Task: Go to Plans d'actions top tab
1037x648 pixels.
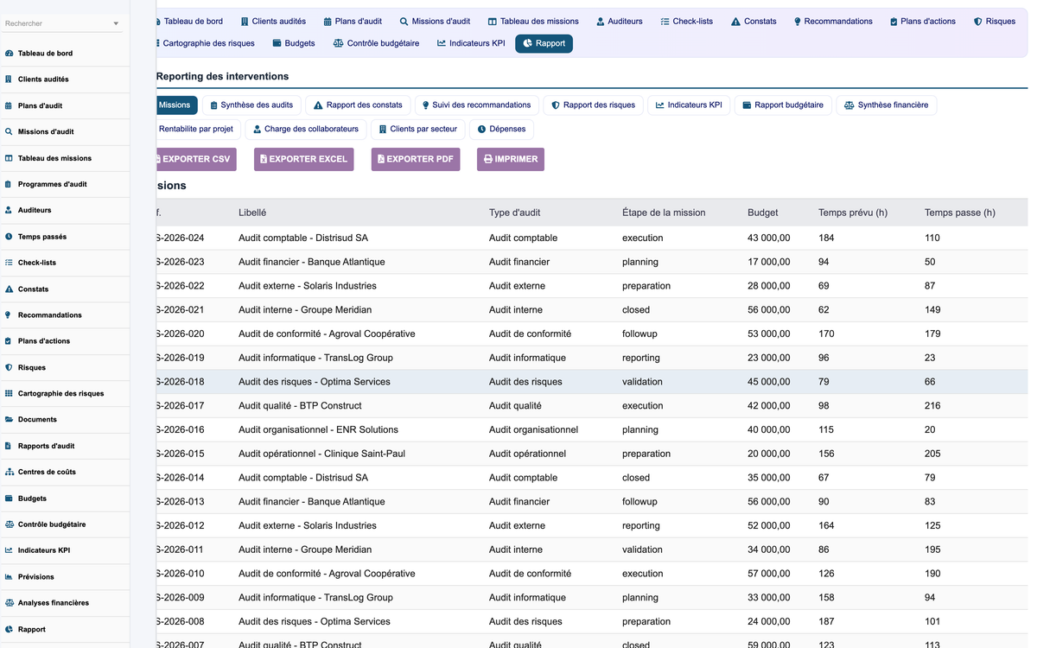Action: [x=922, y=22]
